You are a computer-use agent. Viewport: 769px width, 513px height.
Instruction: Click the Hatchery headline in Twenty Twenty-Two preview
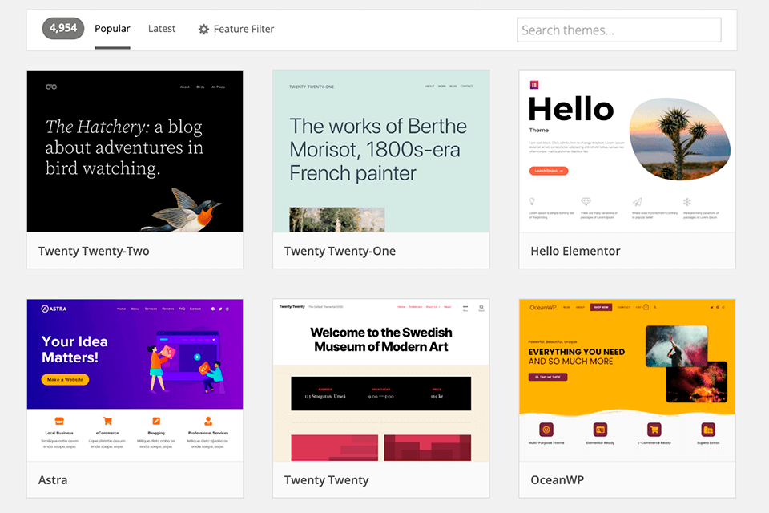pos(124,147)
